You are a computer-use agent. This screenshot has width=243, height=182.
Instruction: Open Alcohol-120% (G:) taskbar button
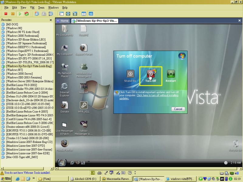(x=85, y=179)
